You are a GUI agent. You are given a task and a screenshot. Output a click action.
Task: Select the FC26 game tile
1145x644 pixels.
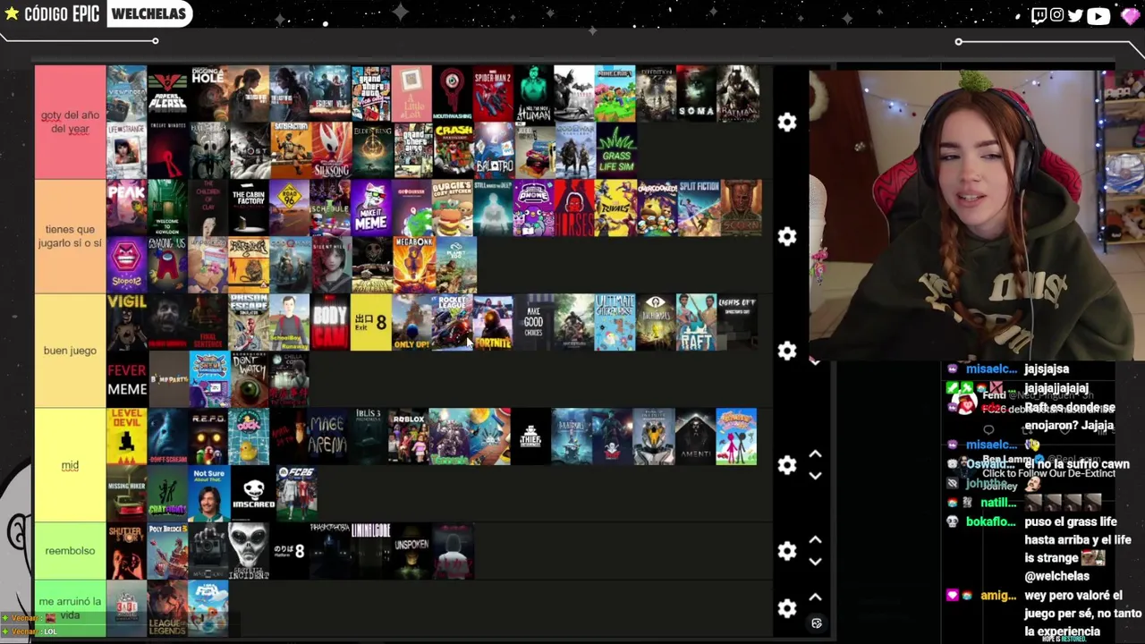[x=296, y=494]
